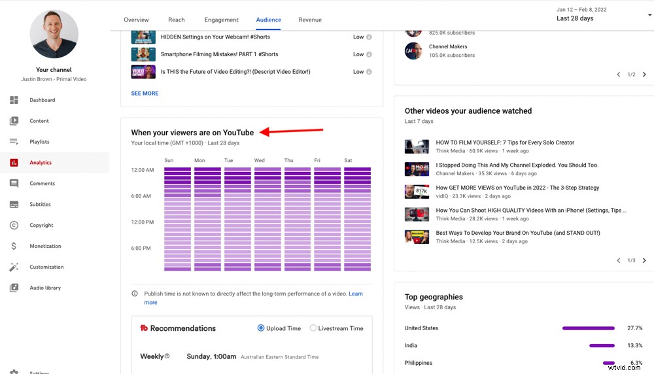
Task: Go to next page of channels list (1/2)
Action: pyautogui.click(x=644, y=75)
